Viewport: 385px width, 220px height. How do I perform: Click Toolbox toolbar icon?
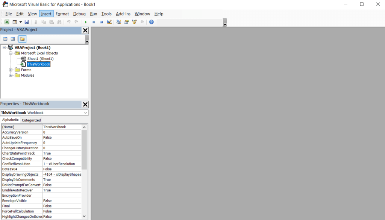tap(142, 22)
